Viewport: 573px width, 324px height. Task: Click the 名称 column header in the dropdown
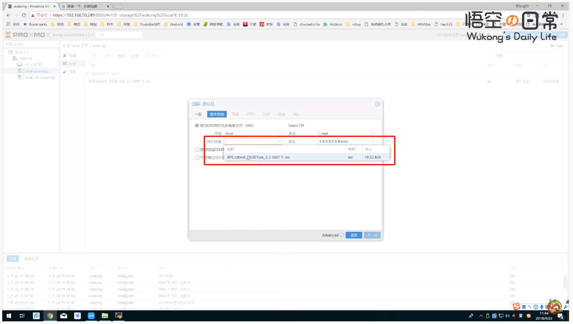[285, 149]
